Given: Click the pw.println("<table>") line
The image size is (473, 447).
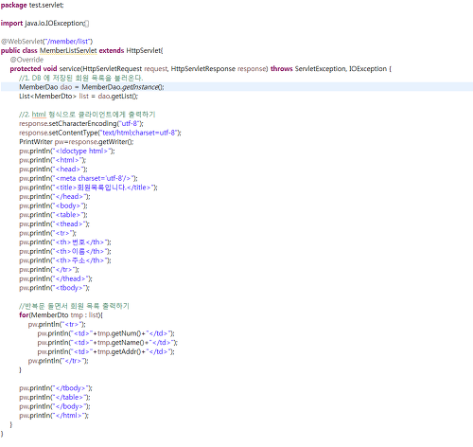Looking at the screenshot, I should pos(53,215).
